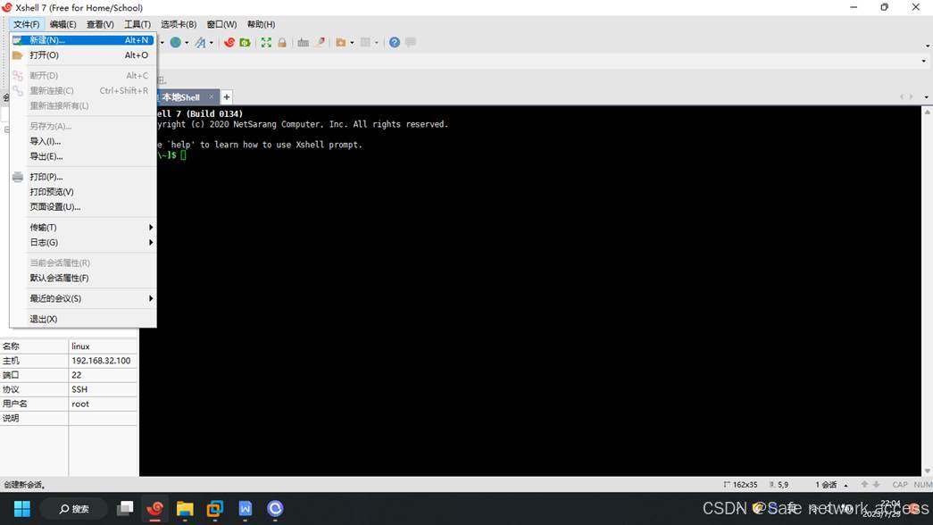Click the Windows taskbar search box 搜索
The width and height of the screenshot is (933, 525).
[x=74, y=509]
